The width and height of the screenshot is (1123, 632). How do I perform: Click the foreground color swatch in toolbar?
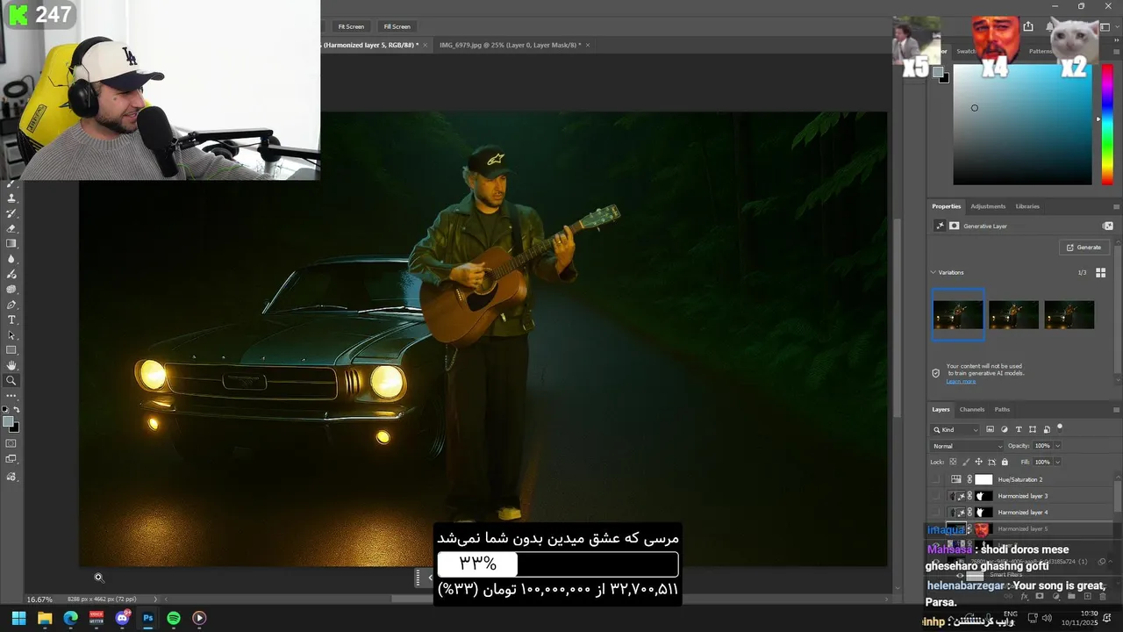point(9,422)
